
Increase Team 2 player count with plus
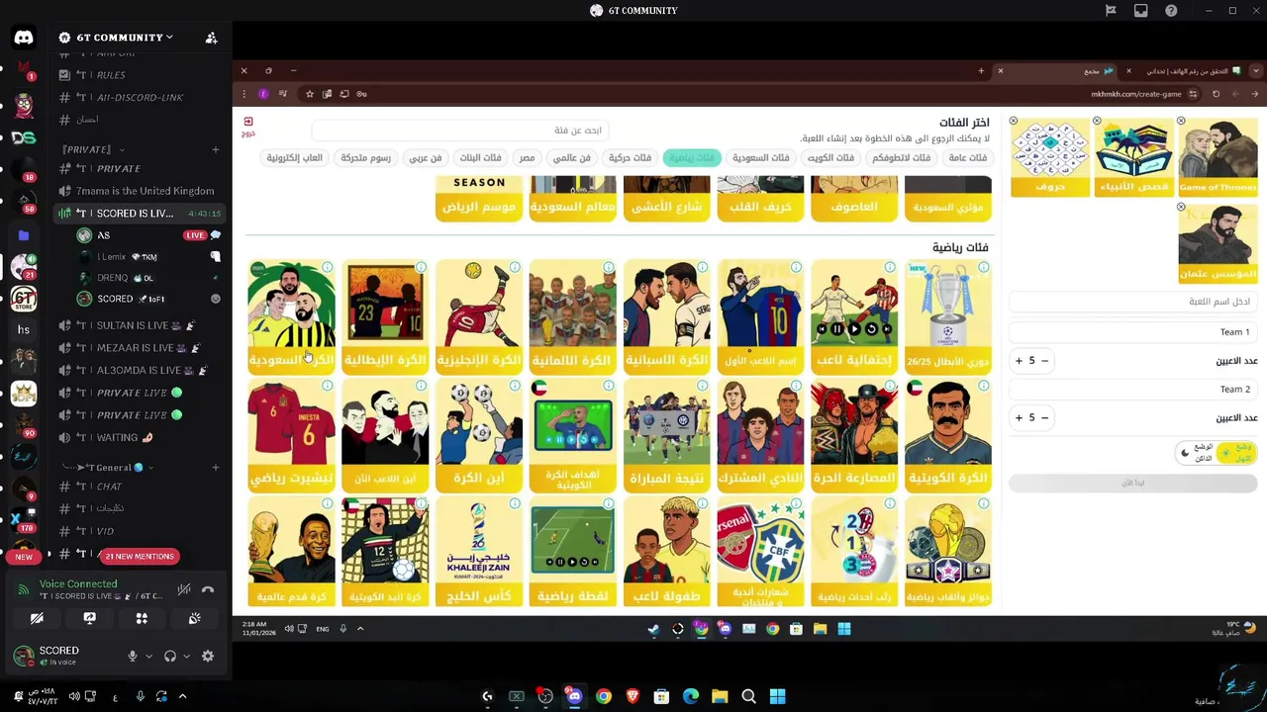click(1019, 417)
